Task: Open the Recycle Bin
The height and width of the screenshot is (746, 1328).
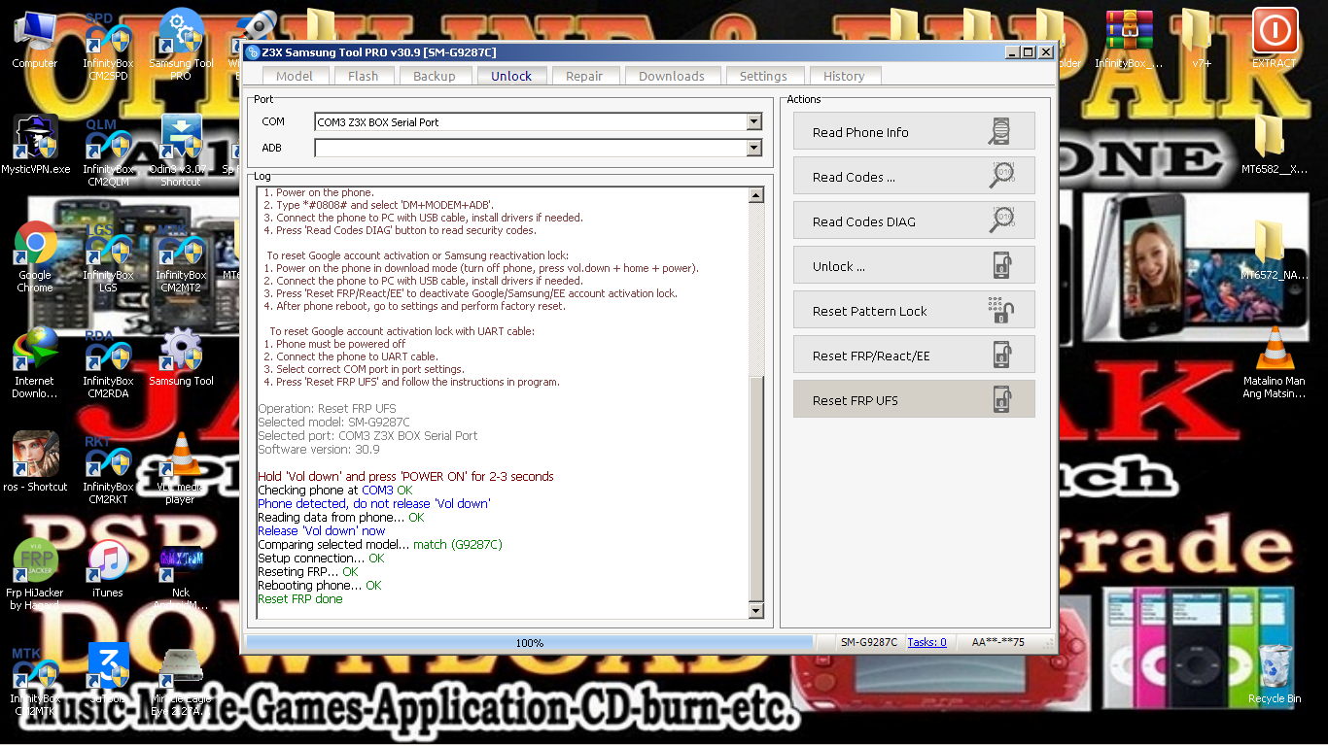Action: [1274, 673]
